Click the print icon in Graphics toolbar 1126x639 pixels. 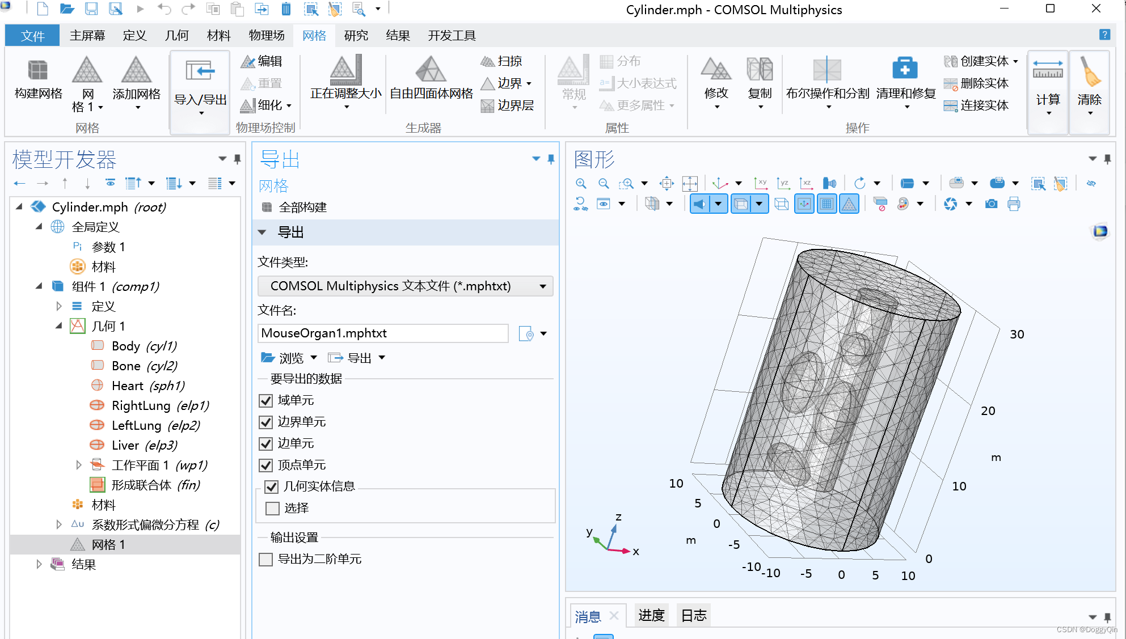(1014, 204)
